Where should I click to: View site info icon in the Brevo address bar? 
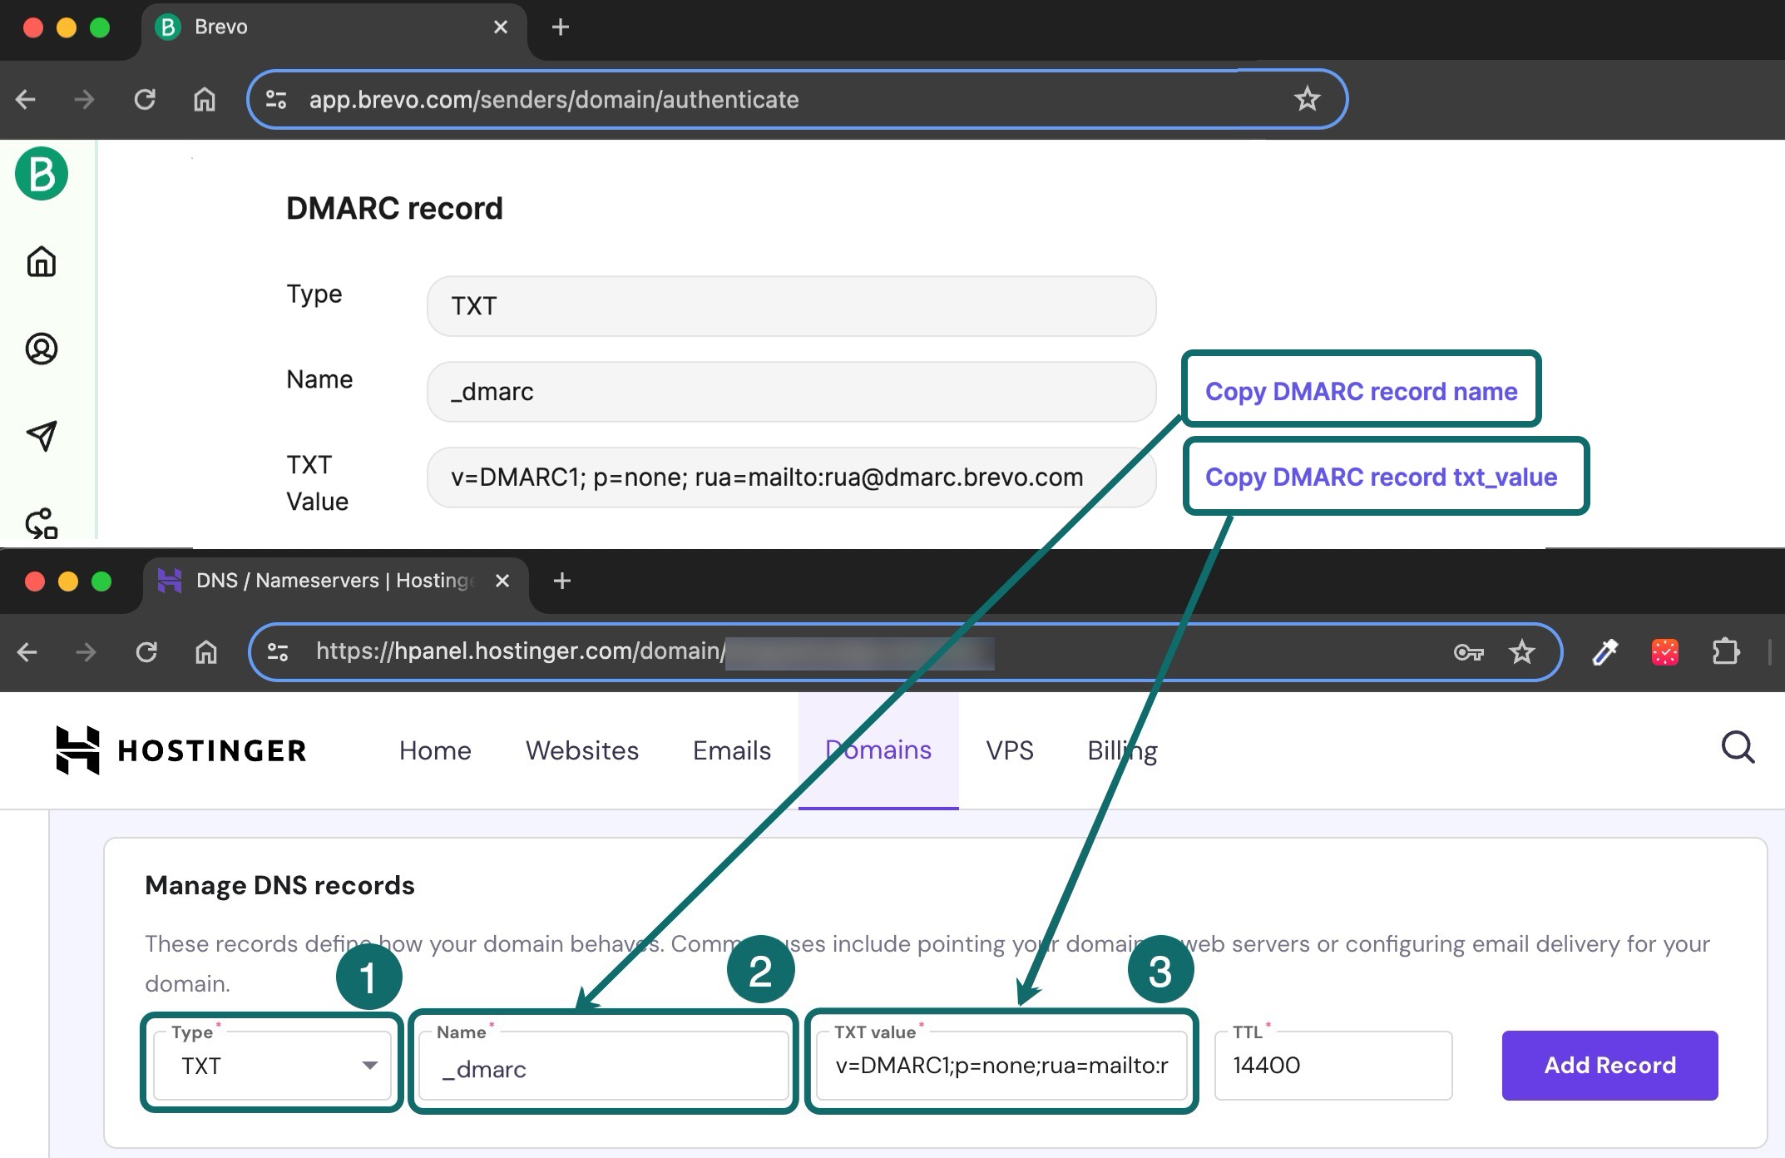pyautogui.click(x=276, y=100)
